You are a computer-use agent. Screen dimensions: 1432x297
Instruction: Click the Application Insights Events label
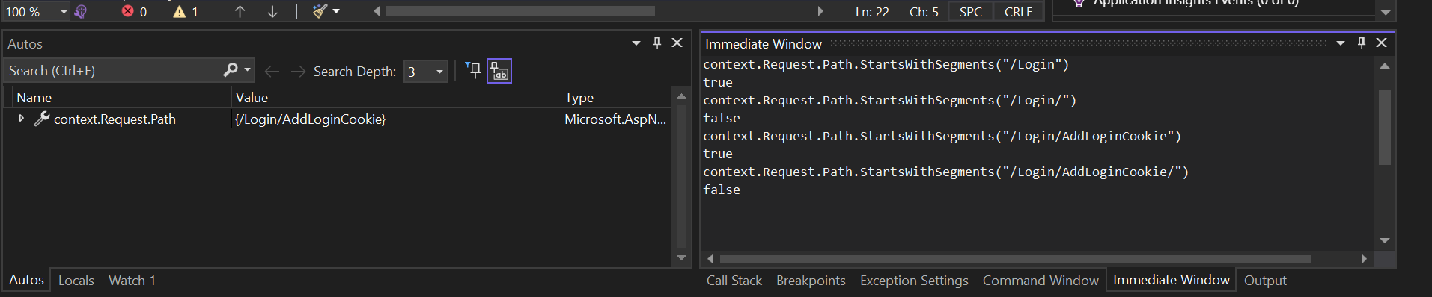[x=1196, y=3]
